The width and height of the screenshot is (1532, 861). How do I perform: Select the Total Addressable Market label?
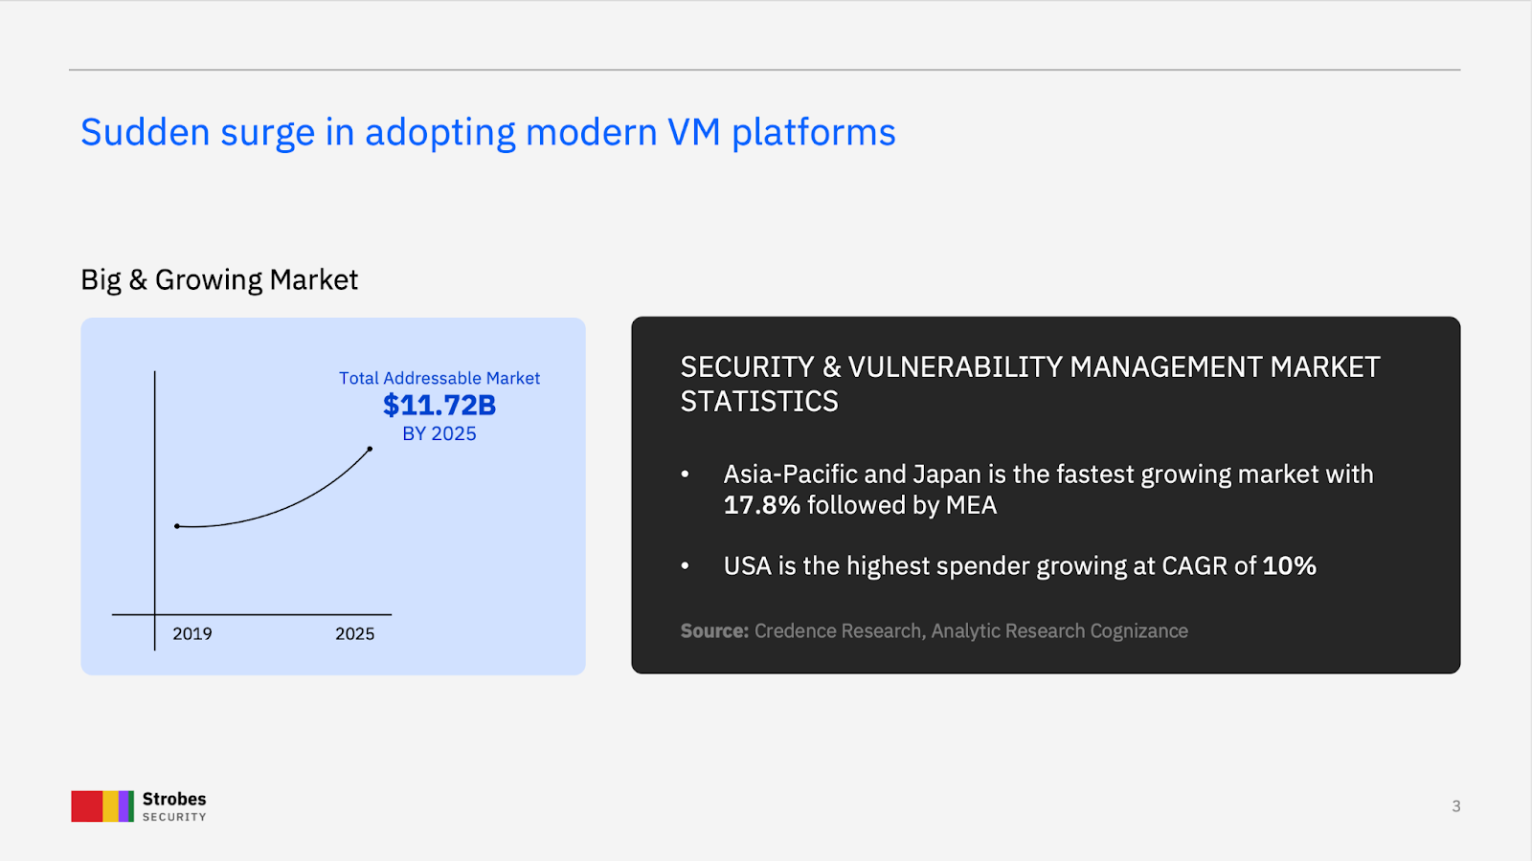point(439,378)
